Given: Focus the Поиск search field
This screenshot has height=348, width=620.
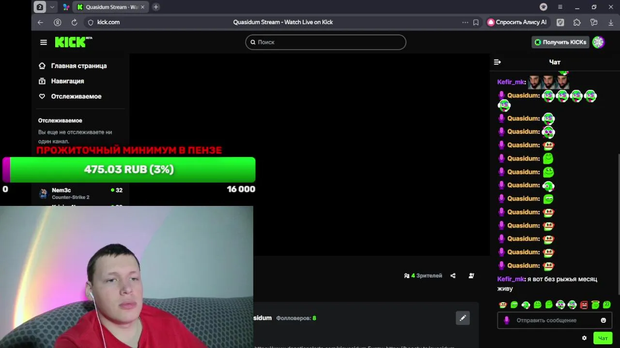Looking at the screenshot, I should tap(325, 42).
